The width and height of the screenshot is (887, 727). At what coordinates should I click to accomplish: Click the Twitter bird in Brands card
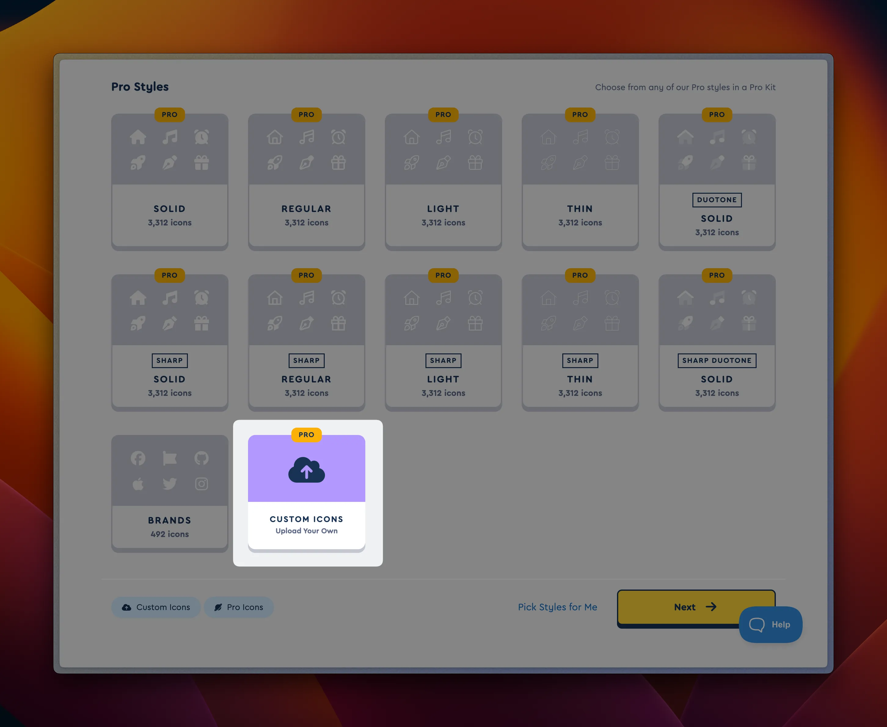(170, 484)
